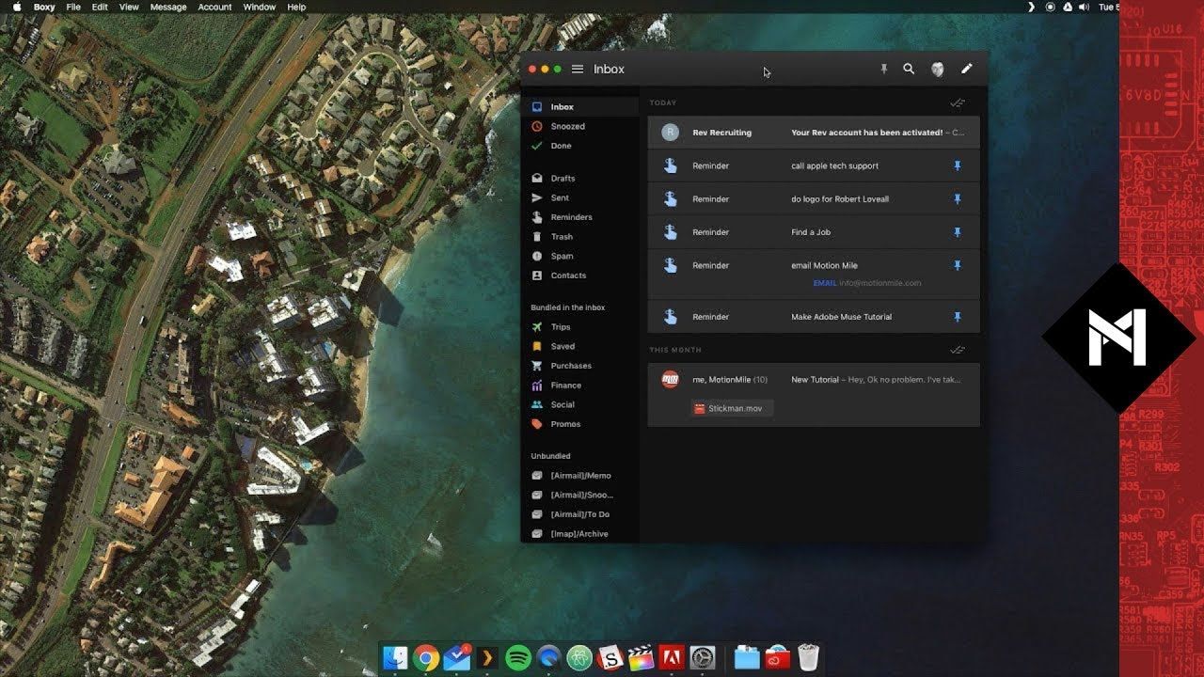This screenshot has width=1204, height=677.
Task: Open the Stickman.mov attachment
Action: tap(733, 408)
